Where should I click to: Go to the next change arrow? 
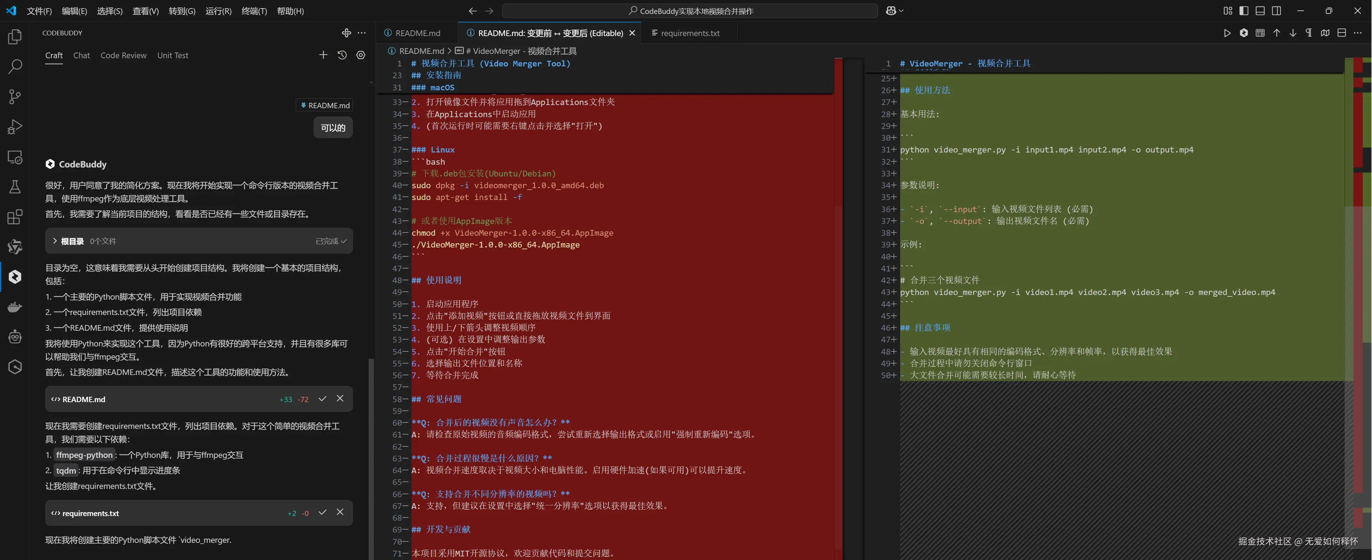[x=1293, y=33]
